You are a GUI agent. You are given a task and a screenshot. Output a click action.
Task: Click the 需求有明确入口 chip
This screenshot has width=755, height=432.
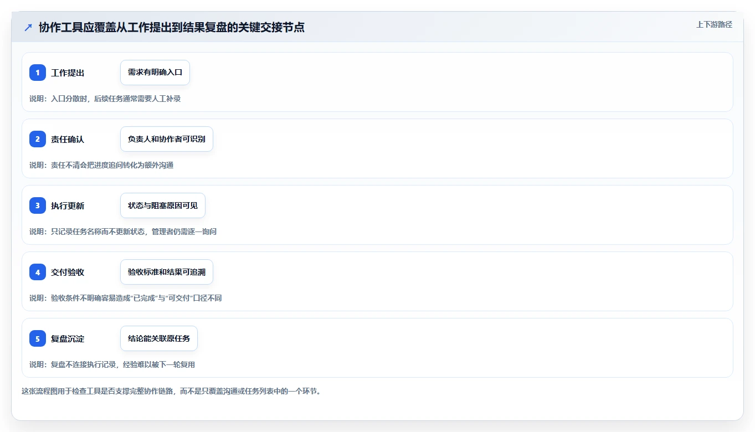click(x=155, y=73)
